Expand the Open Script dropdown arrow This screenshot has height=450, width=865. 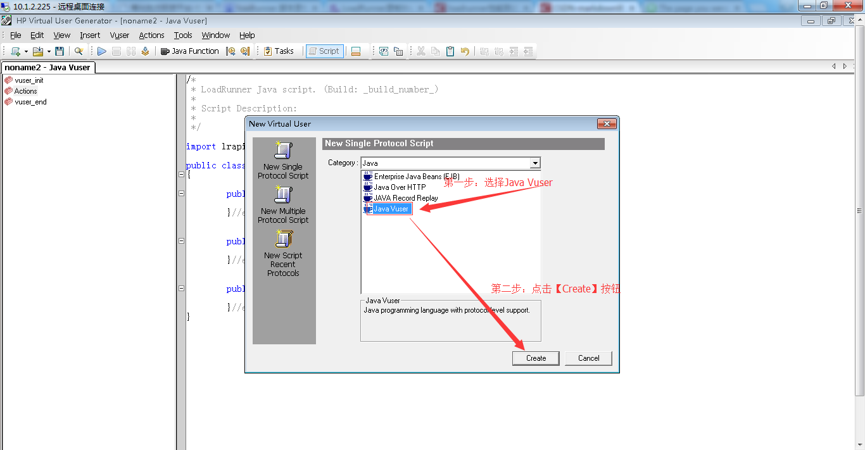(x=49, y=51)
